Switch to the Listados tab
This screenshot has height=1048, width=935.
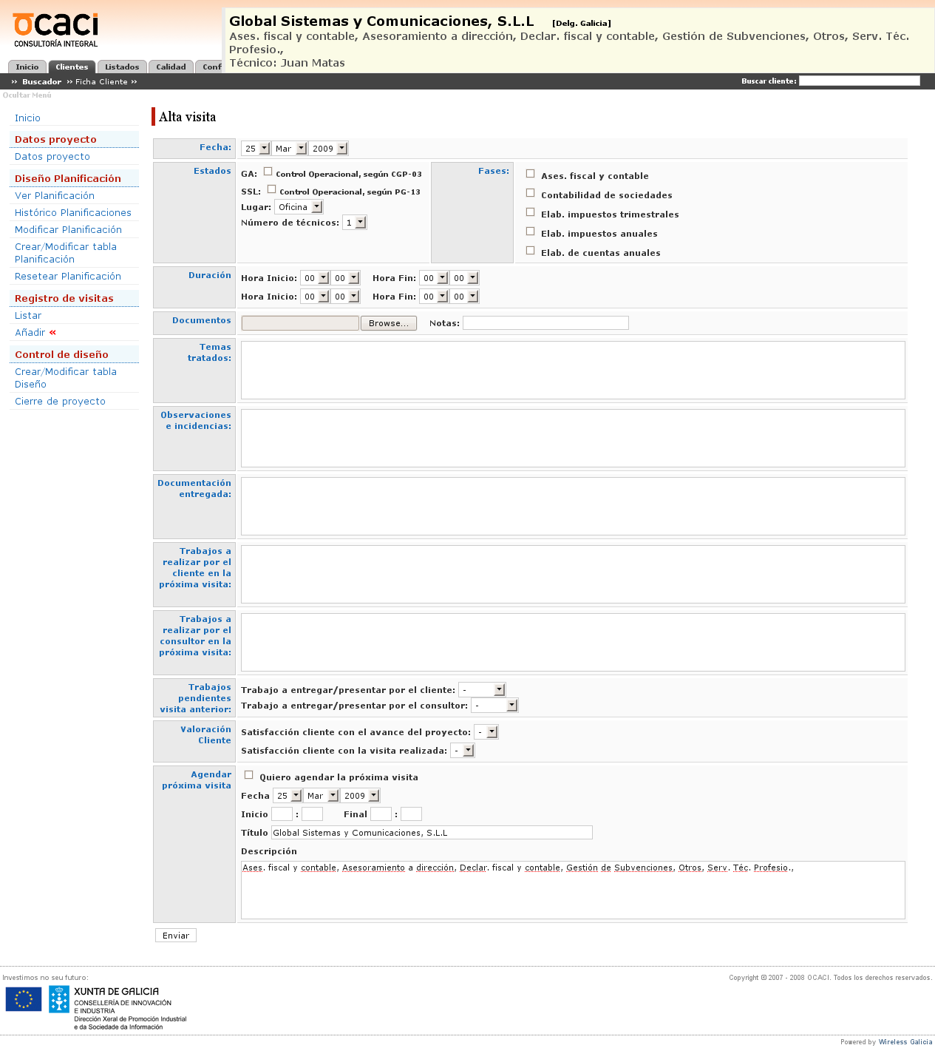(x=122, y=67)
